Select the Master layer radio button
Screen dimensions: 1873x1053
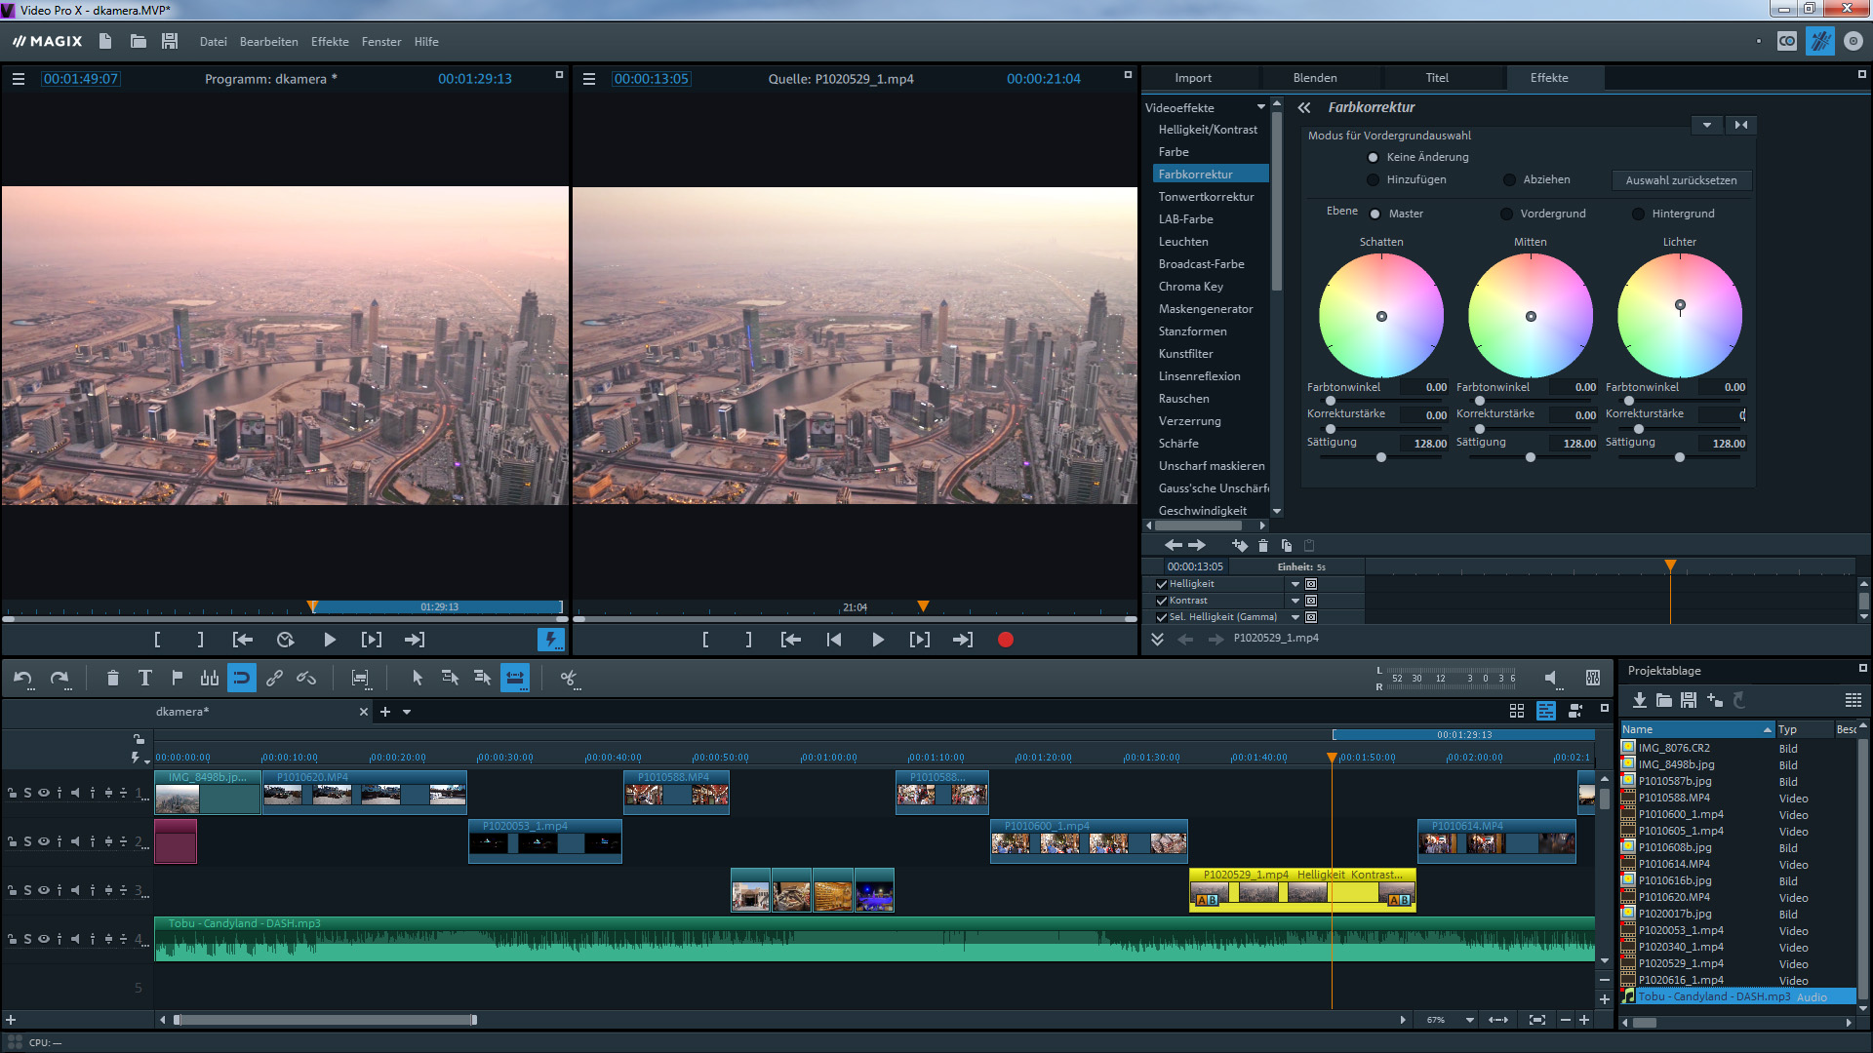point(1375,214)
